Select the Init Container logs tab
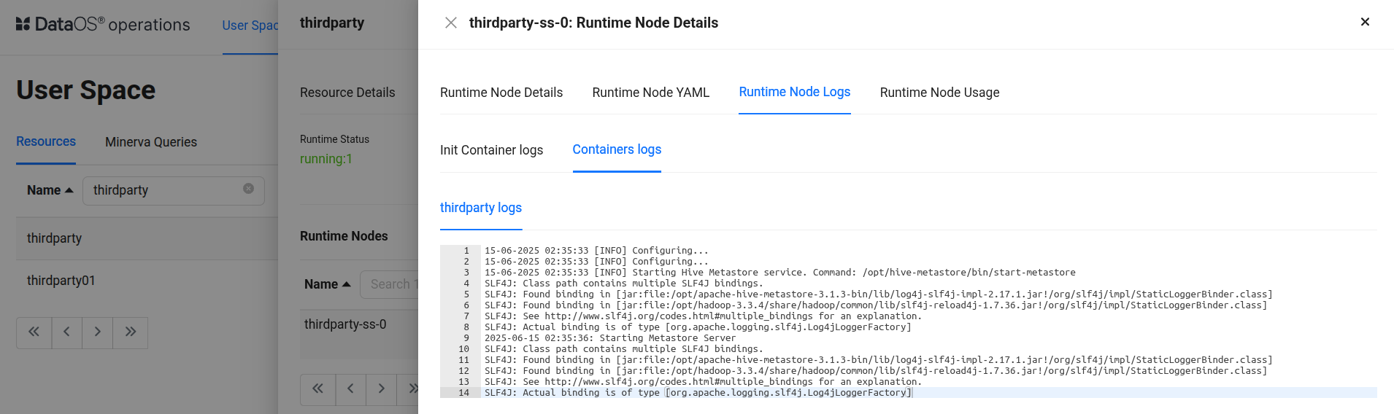 [x=491, y=150]
